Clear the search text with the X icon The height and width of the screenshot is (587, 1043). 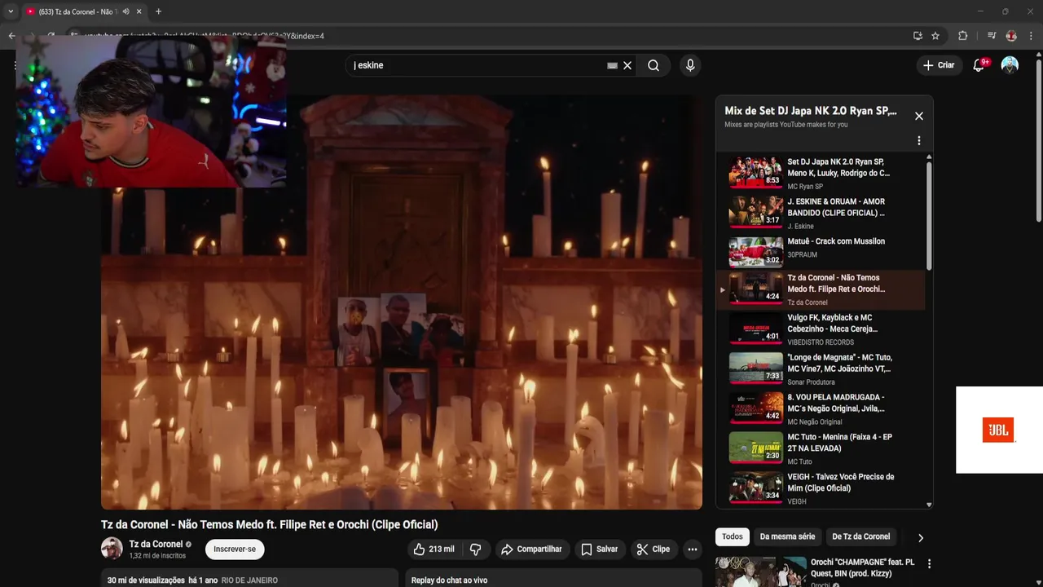(x=627, y=65)
